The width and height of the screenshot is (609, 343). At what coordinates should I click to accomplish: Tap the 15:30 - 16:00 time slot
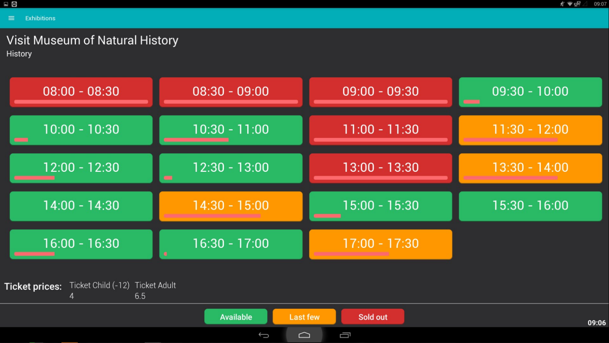530,206
